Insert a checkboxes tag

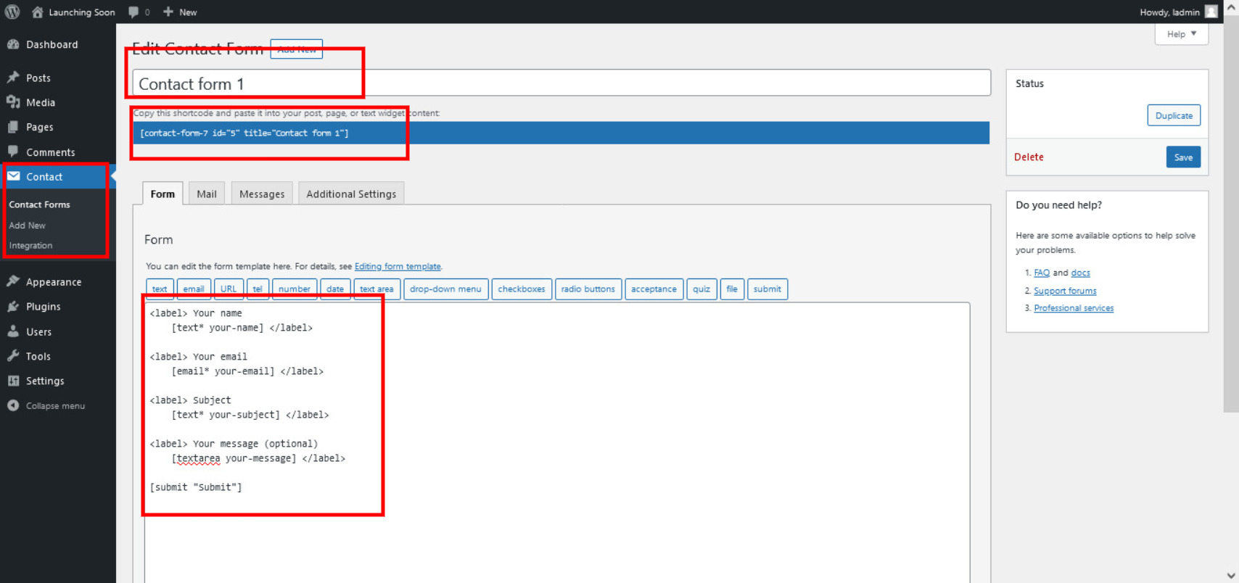522,289
